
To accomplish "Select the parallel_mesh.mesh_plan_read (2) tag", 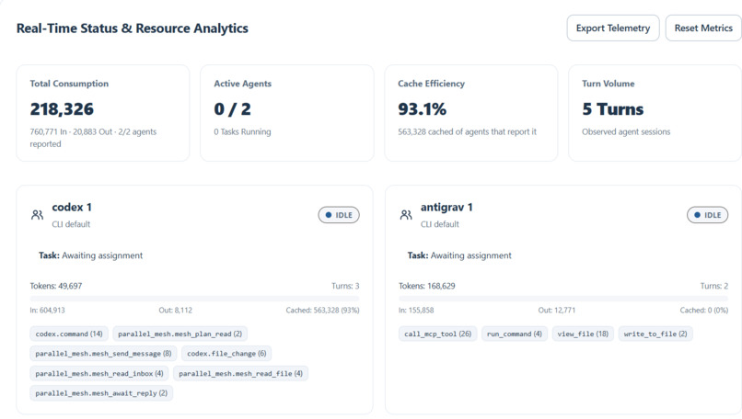I will click(x=180, y=334).
